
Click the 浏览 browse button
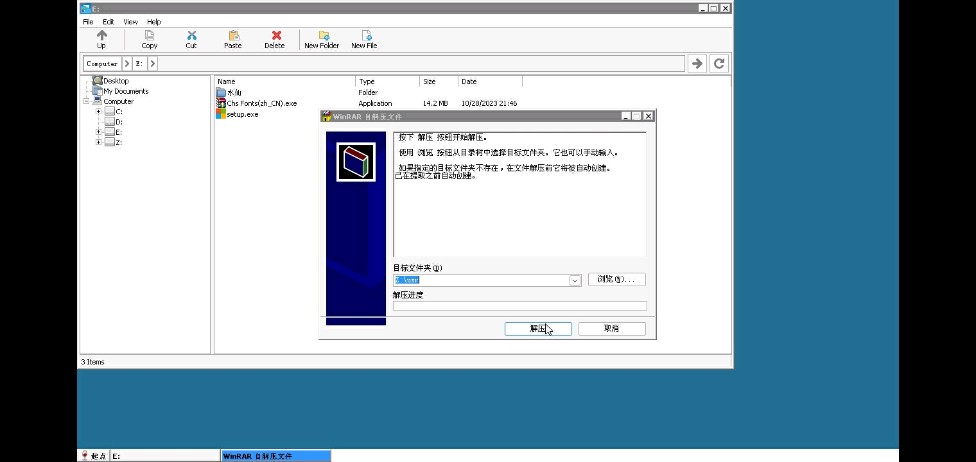(616, 280)
